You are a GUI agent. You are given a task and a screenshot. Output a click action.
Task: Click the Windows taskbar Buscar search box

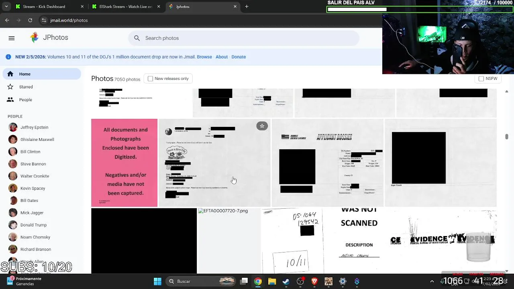[x=201, y=281]
